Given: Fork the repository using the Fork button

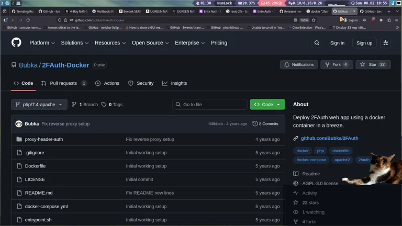Looking at the screenshot, I should pos(336,64).
